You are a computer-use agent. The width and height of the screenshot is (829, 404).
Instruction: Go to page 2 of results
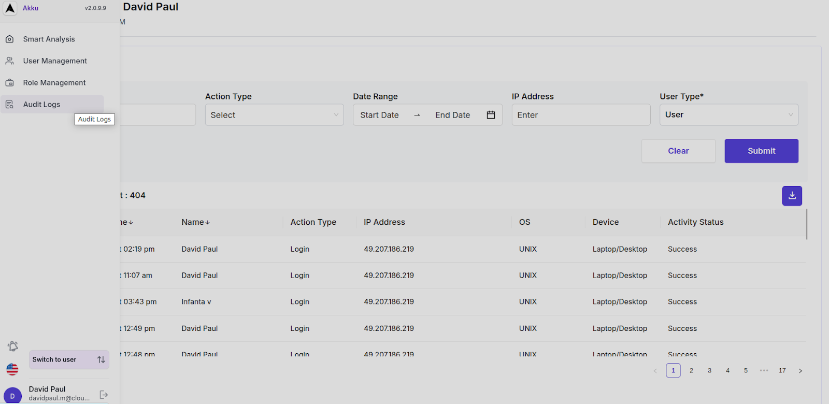click(x=691, y=371)
